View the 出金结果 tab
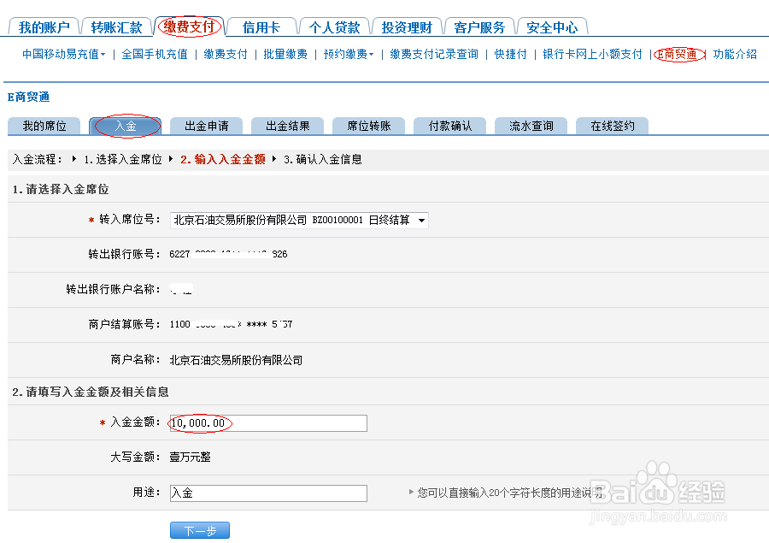Screen dimensions: 769x543 pos(287,125)
